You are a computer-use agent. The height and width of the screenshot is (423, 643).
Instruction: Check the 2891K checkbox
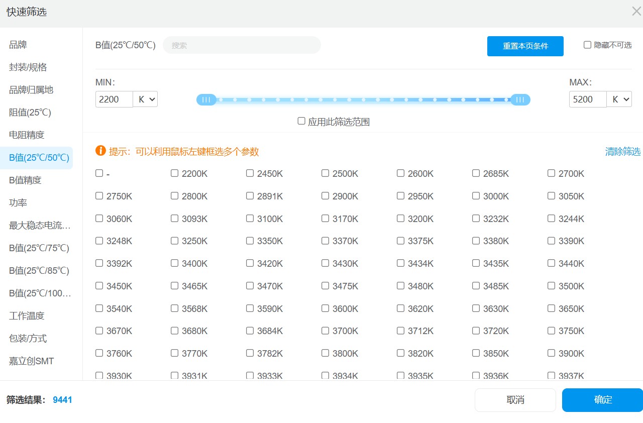tap(250, 196)
